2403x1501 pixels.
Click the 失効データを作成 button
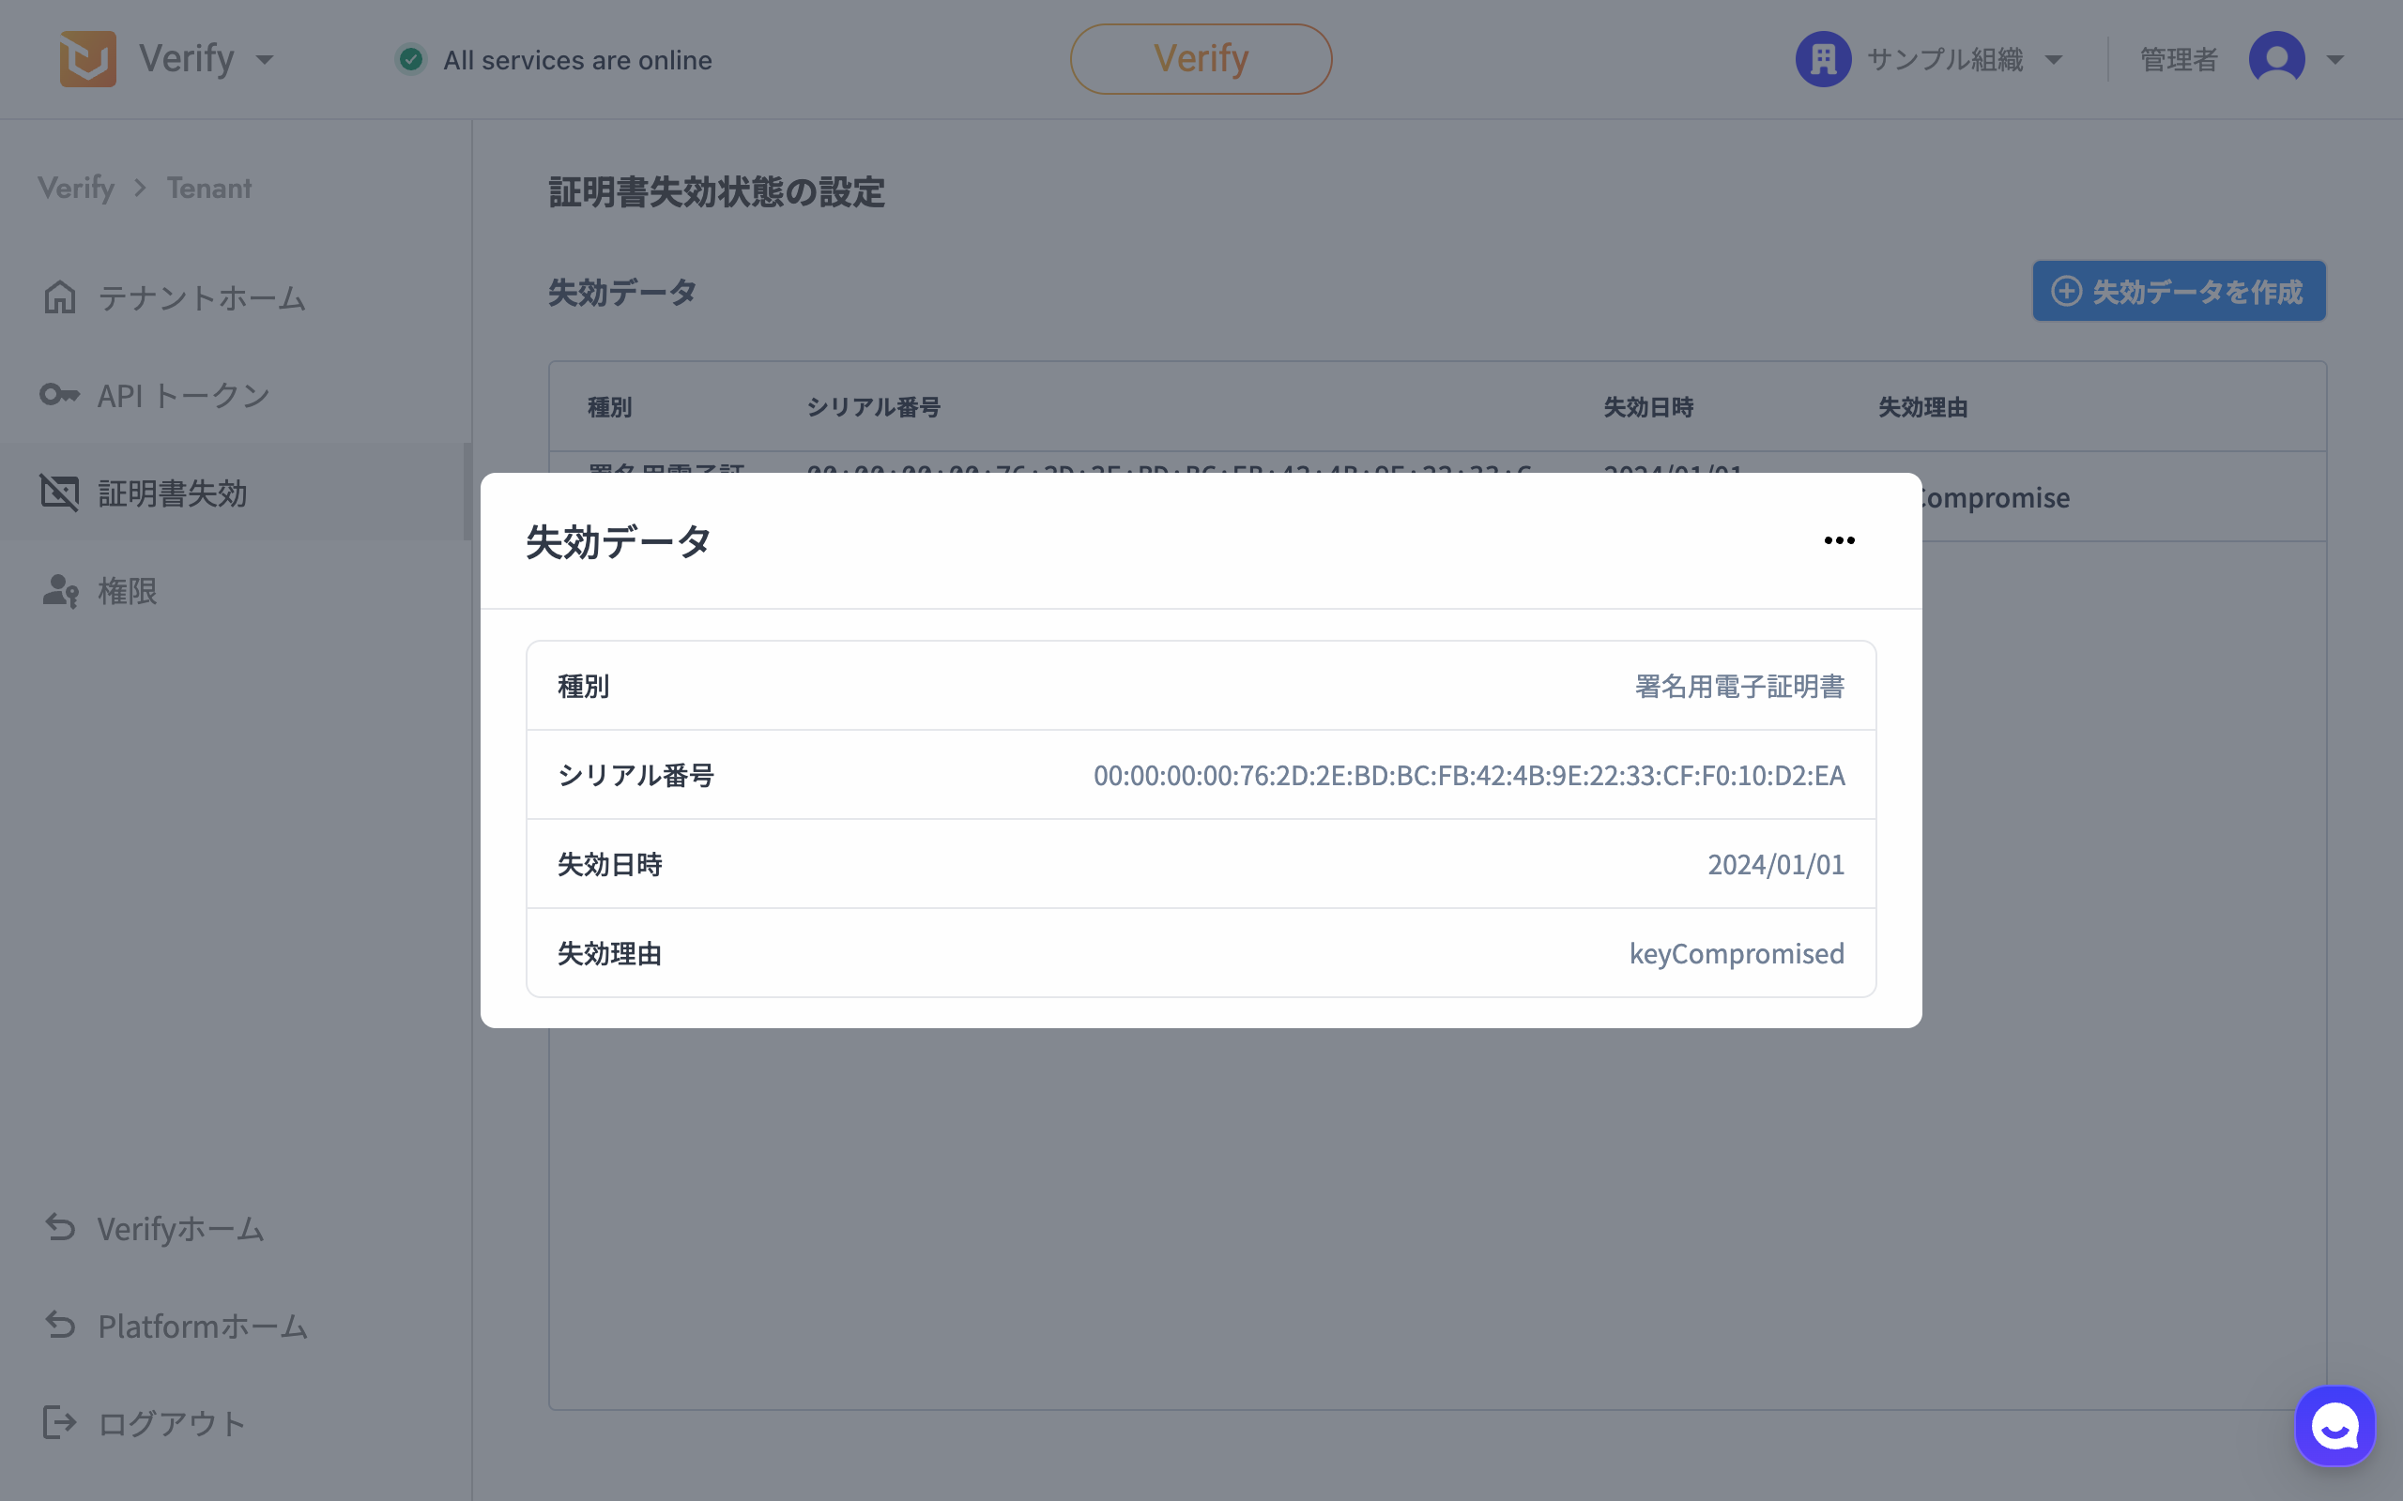pos(2179,291)
